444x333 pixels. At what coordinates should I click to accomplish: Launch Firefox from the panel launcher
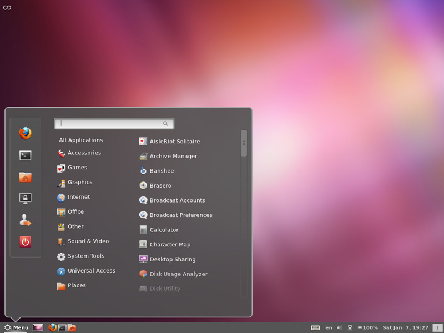tap(52, 327)
